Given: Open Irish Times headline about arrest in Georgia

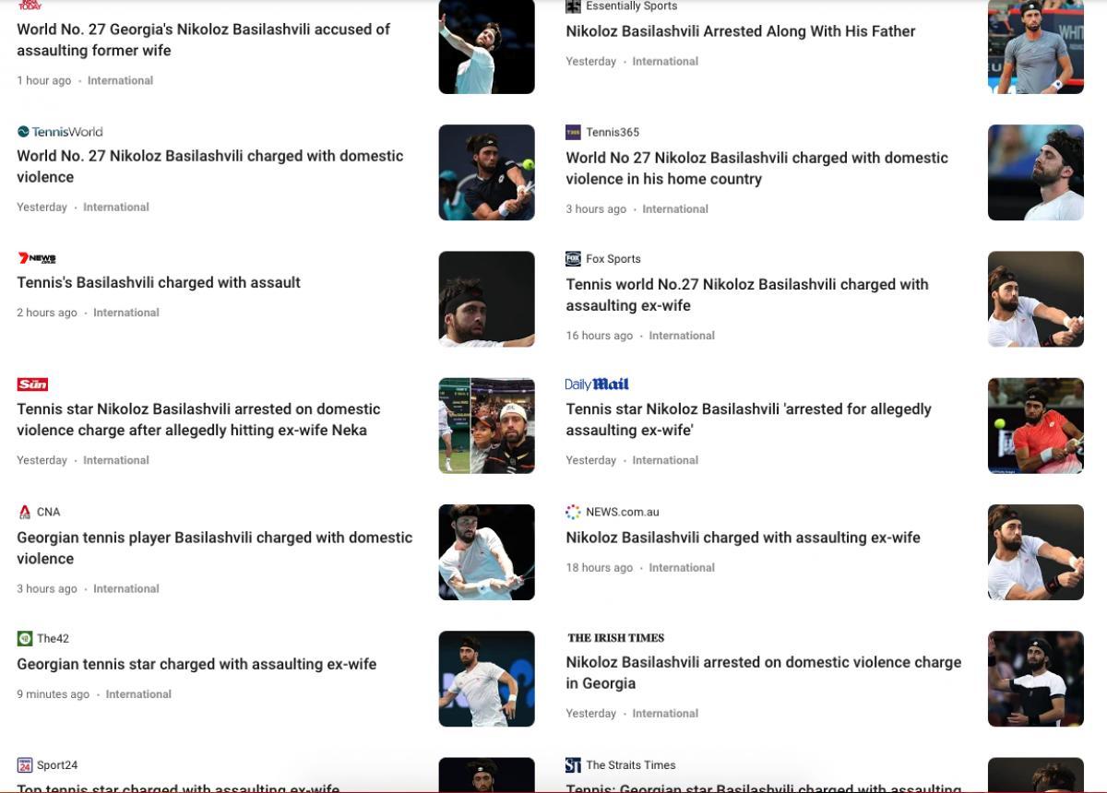Looking at the screenshot, I should (x=764, y=673).
